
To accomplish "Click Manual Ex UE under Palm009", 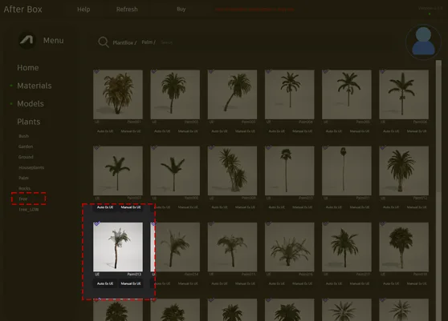I will coord(245,207).
